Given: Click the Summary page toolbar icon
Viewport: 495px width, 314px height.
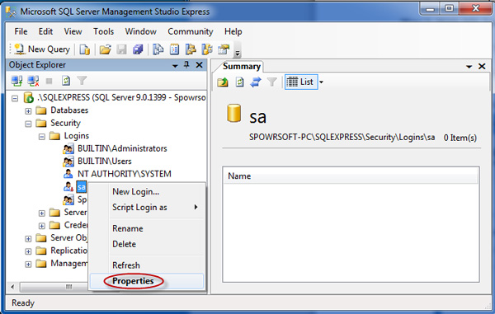Looking at the screenshot, I should pos(174,49).
